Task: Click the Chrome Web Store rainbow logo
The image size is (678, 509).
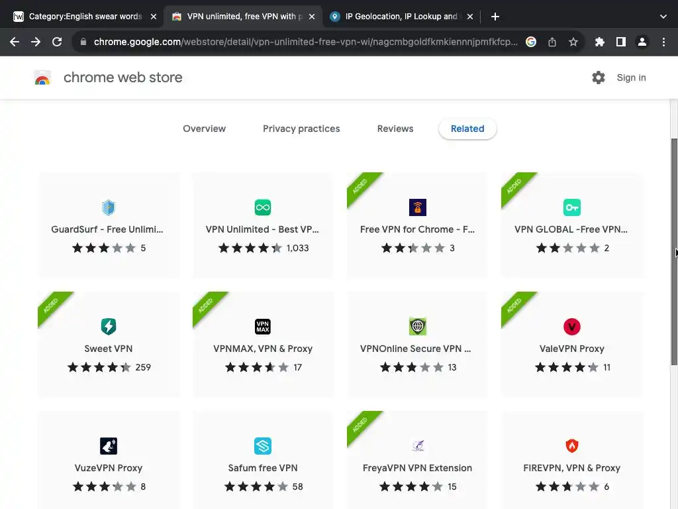Action: pos(42,78)
